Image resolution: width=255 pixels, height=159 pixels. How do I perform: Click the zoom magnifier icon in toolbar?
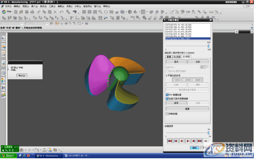point(100,12)
